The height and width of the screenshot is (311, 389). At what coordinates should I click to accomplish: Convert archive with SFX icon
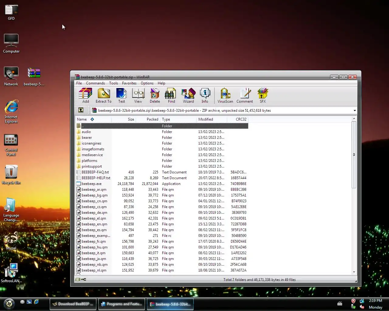263,96
